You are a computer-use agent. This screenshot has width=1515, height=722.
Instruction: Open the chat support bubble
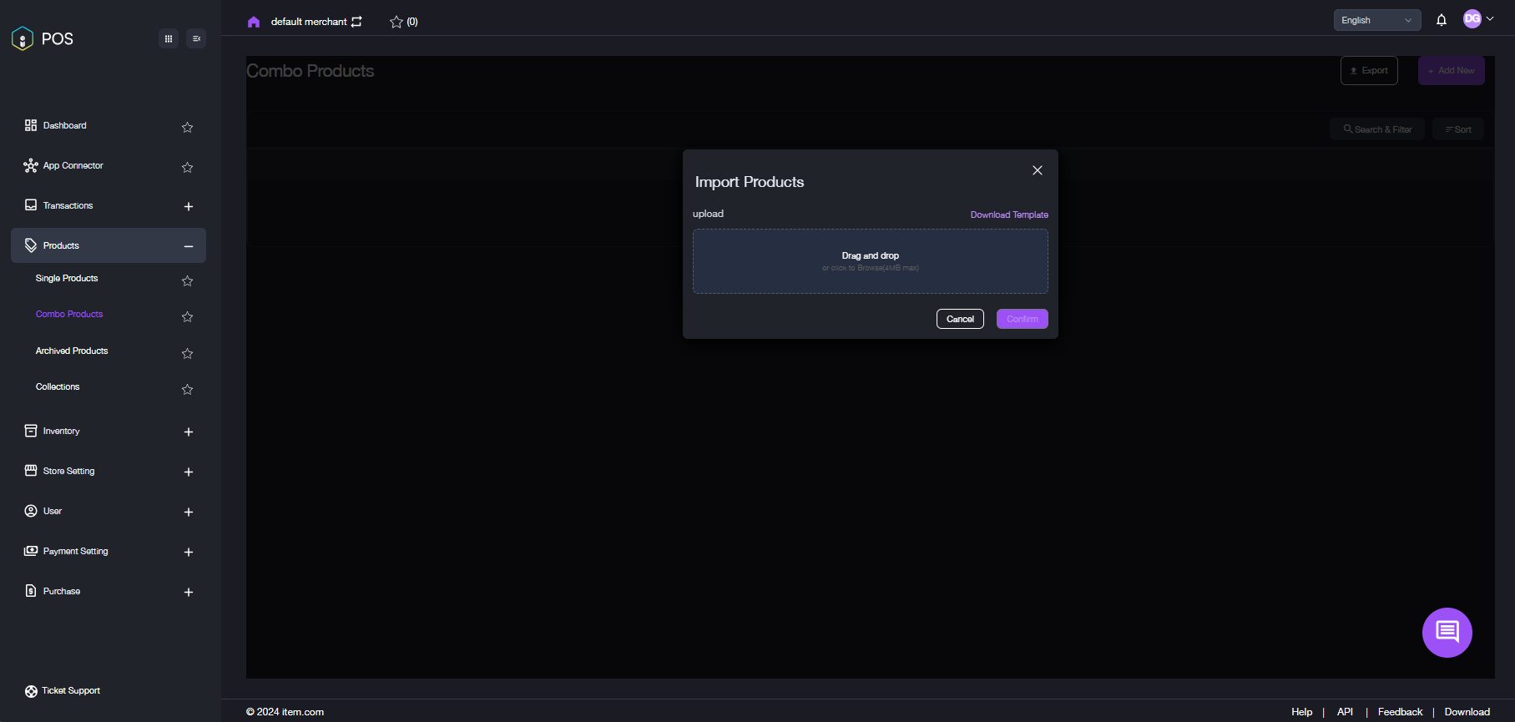[1447, 632]
